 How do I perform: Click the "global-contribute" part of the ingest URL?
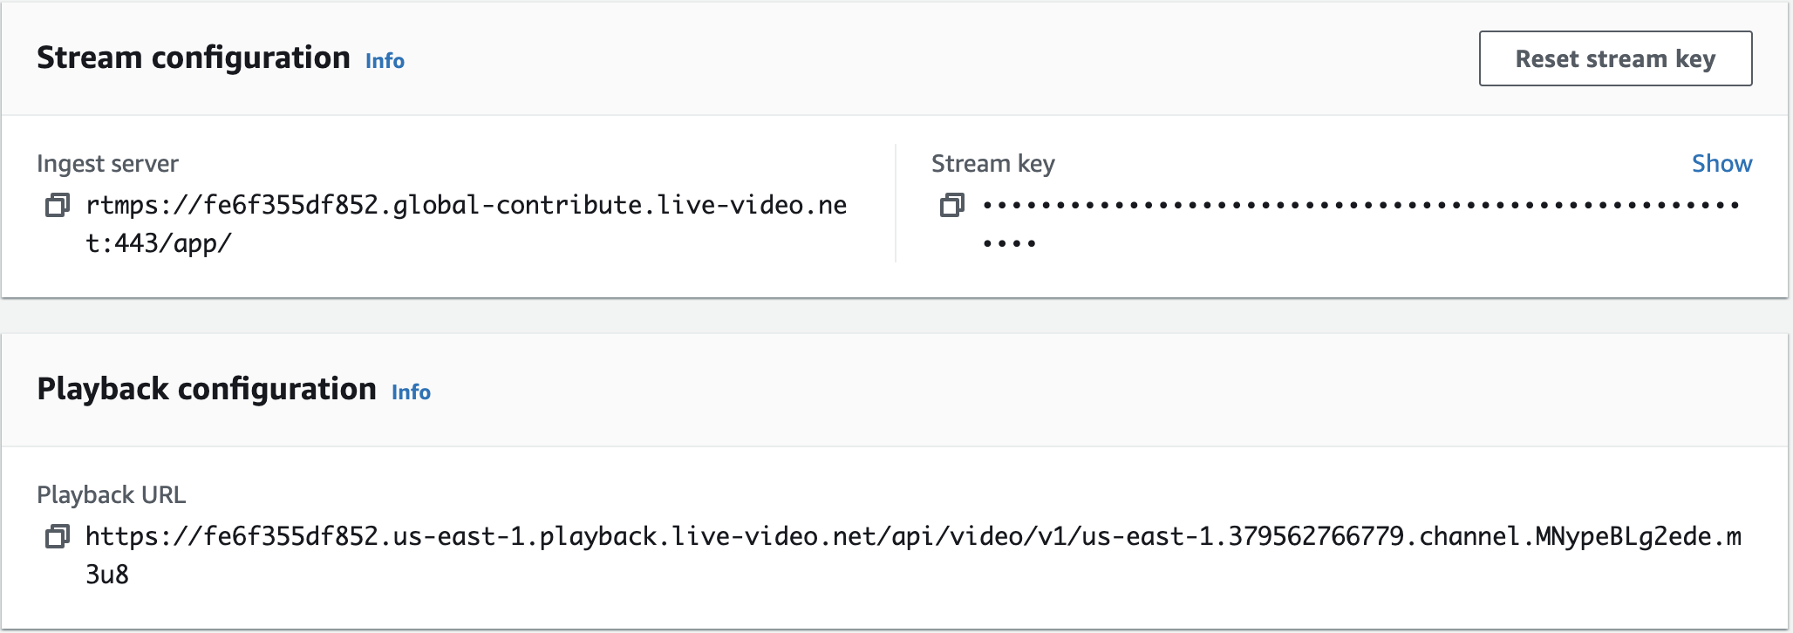(x=517, y=206)
